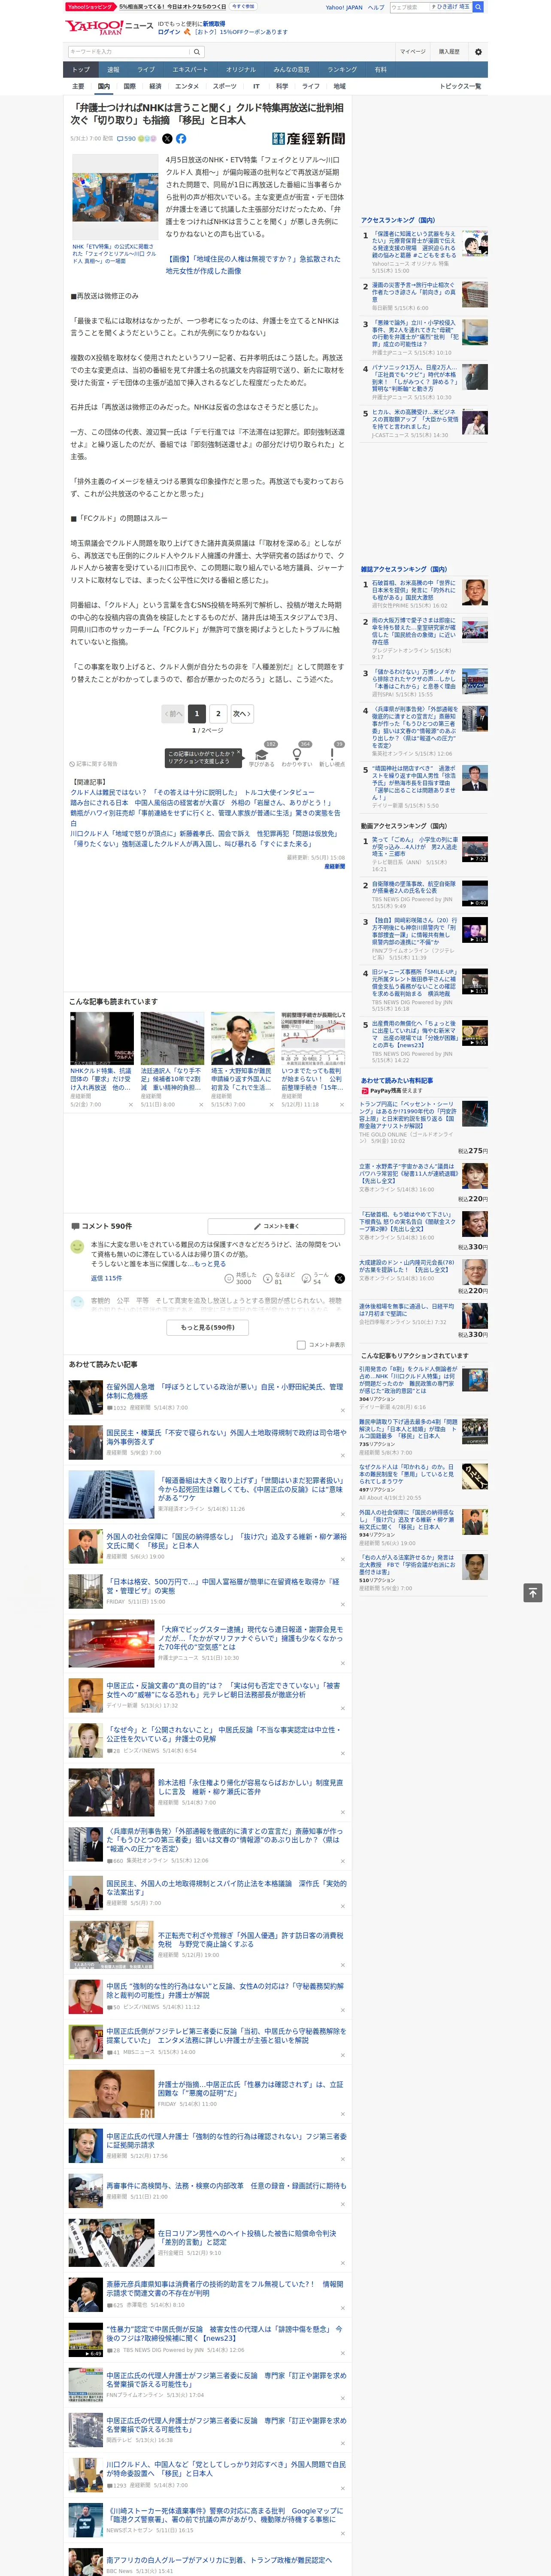Viewport: 551px width, 2576px height.
Task: Share the article on Facebook
Action: click(181, 139)
